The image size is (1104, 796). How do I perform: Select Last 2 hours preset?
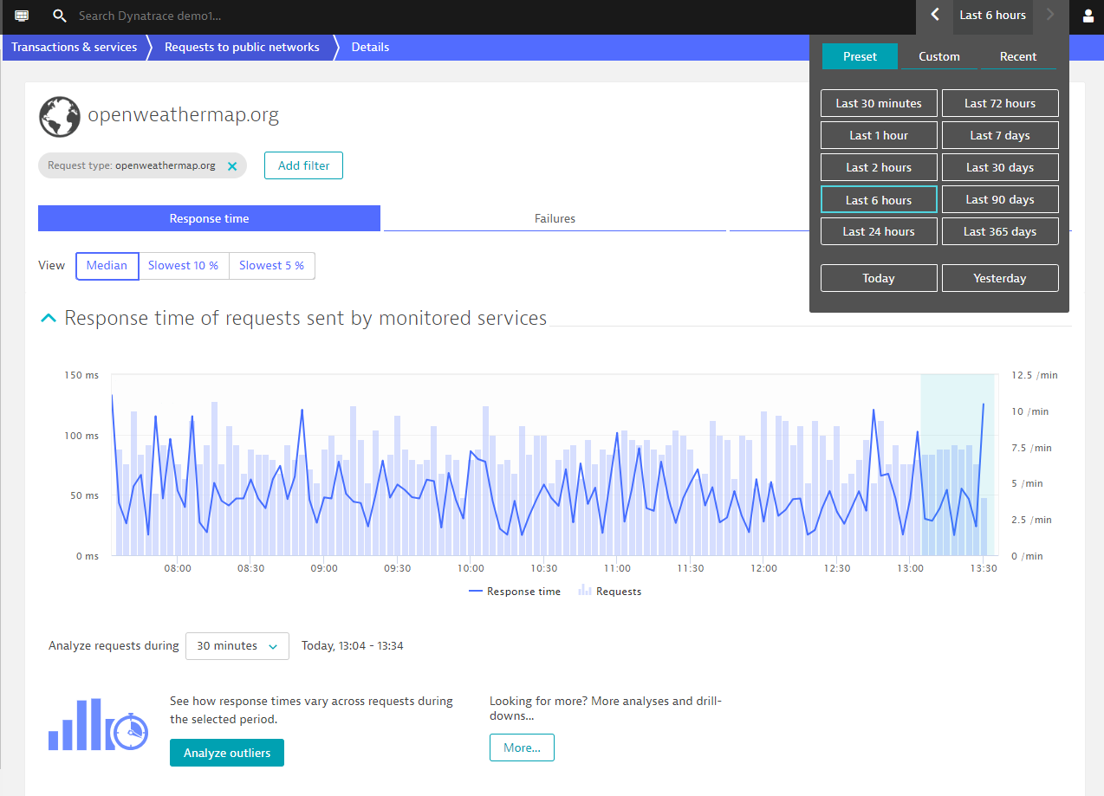[879, 167]
